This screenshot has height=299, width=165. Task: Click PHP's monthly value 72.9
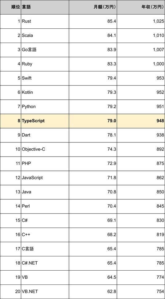(93, 164)
